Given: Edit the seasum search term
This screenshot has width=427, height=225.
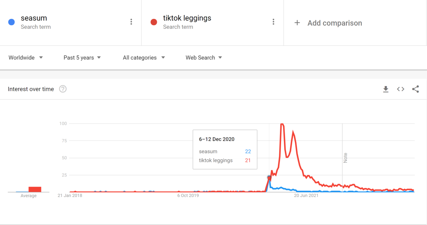Looking at the screenshot, I should 34,18.
